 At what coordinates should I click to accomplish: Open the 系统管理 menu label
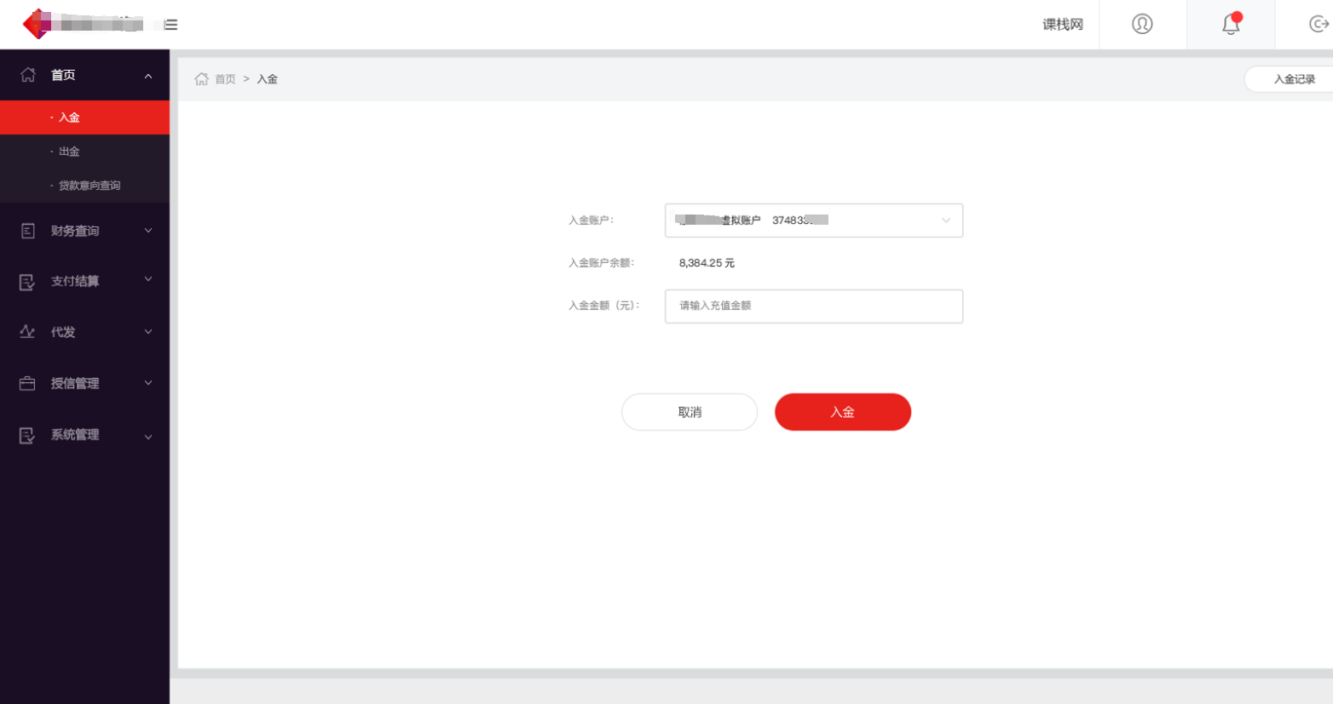[75, 434]
